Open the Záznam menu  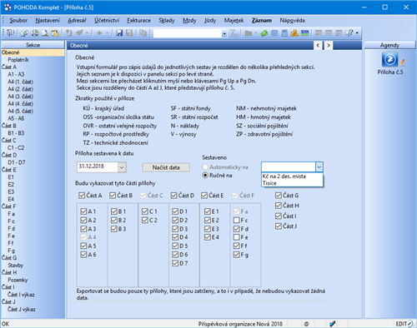(x=262, y=20)
